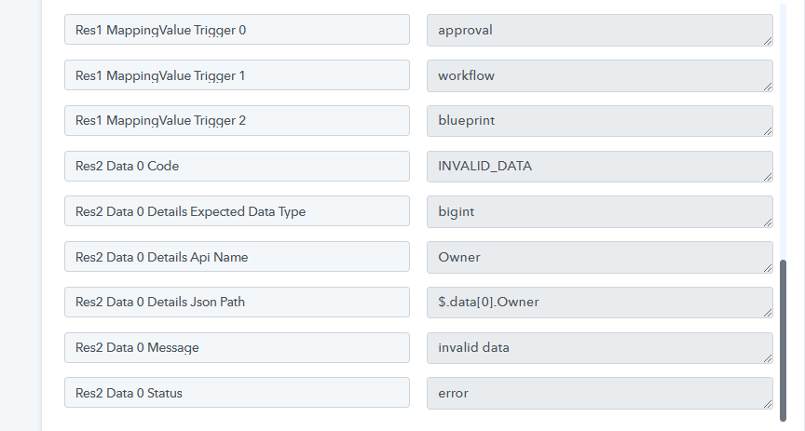Select the '$.data[0].Owner' value textarea

(600, 303)
